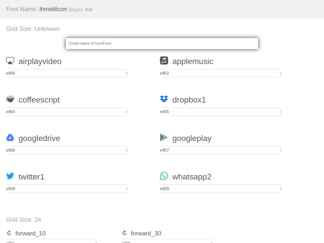Click the '(Glyphs: 459)' count text
The width and height of the screenshot is (324, 243).
click(80, 10)
